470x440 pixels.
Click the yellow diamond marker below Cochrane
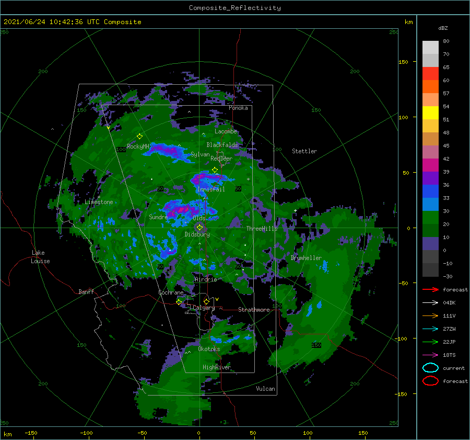point(179,302)
